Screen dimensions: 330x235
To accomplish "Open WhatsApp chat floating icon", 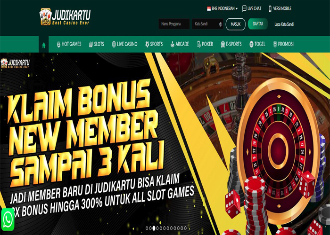I will pyautogui.click(x=8, y=219).
